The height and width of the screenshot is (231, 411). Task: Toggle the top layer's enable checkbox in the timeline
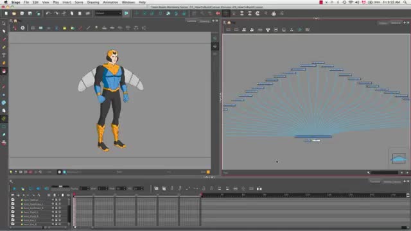coord(13,200)
